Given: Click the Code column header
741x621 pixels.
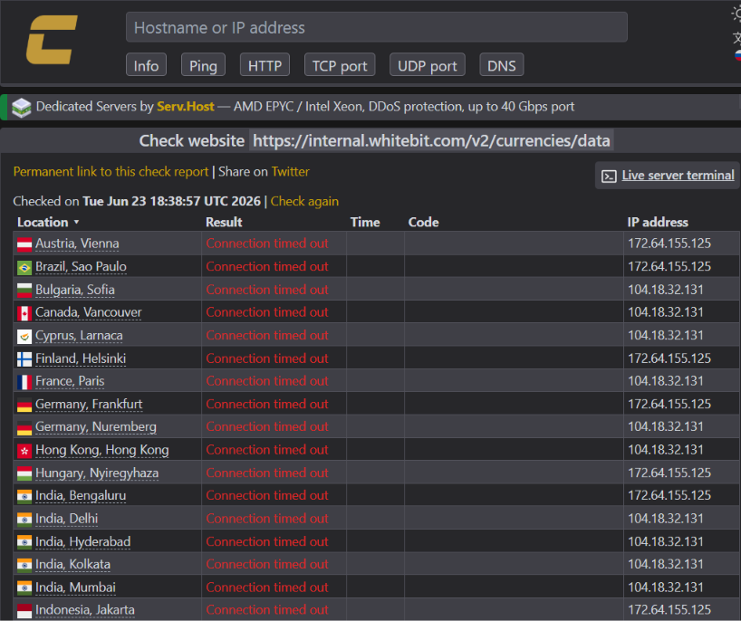Looking at the screenshot, I should [x=423, y=223].
